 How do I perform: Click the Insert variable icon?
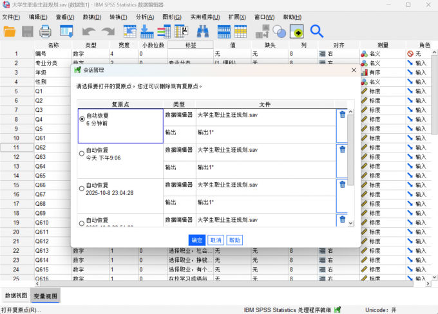tap(240, 32)
